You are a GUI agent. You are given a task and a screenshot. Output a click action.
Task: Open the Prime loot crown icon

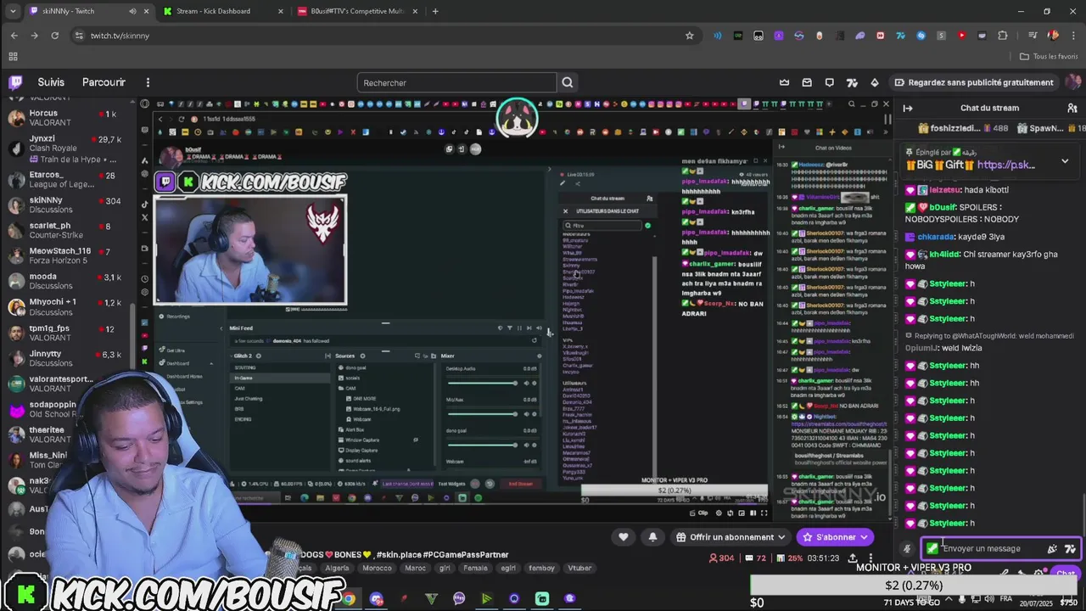tap(785, 82)
